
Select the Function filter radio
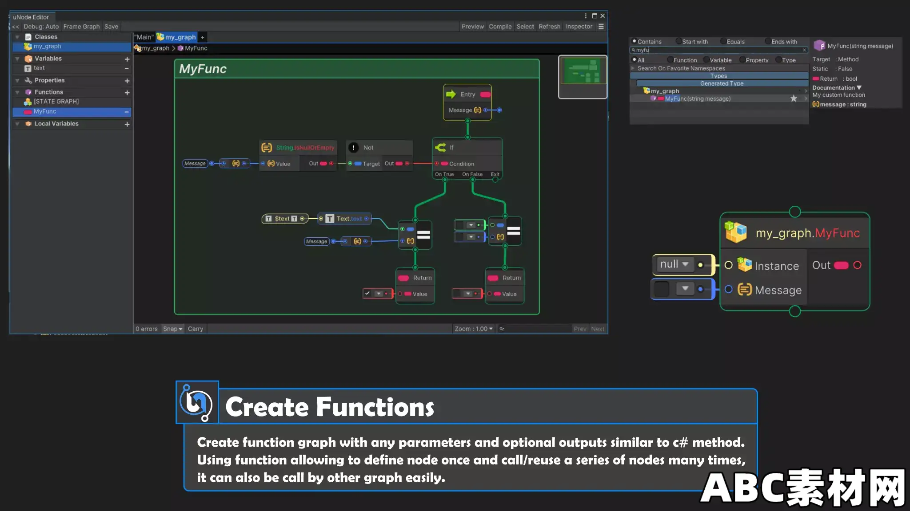pos(670,59)
